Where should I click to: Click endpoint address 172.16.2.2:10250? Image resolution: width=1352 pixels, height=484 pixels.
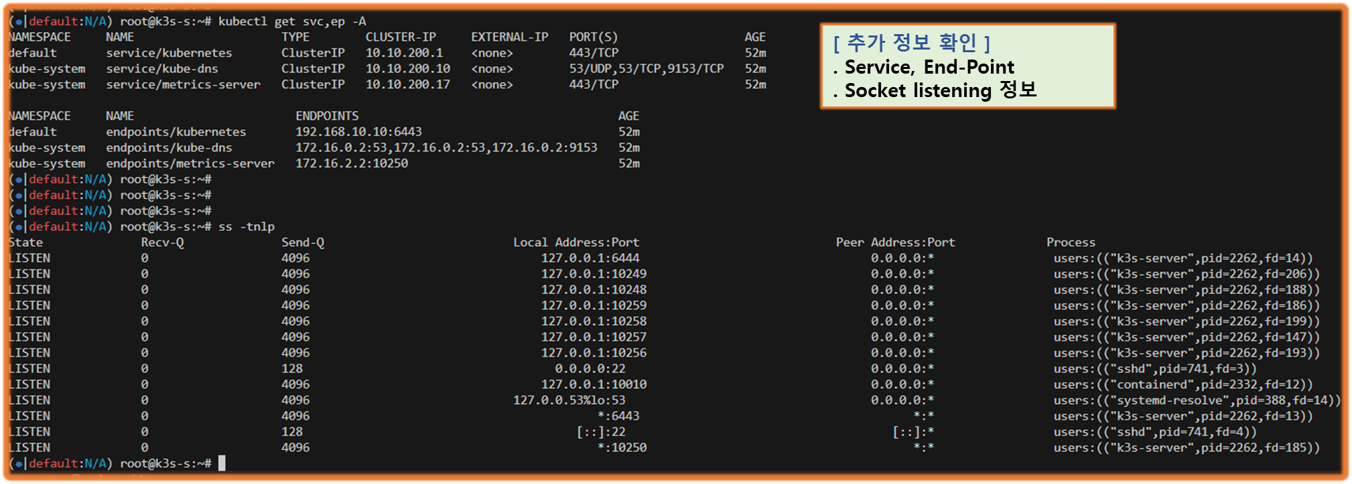coord(352,164)
